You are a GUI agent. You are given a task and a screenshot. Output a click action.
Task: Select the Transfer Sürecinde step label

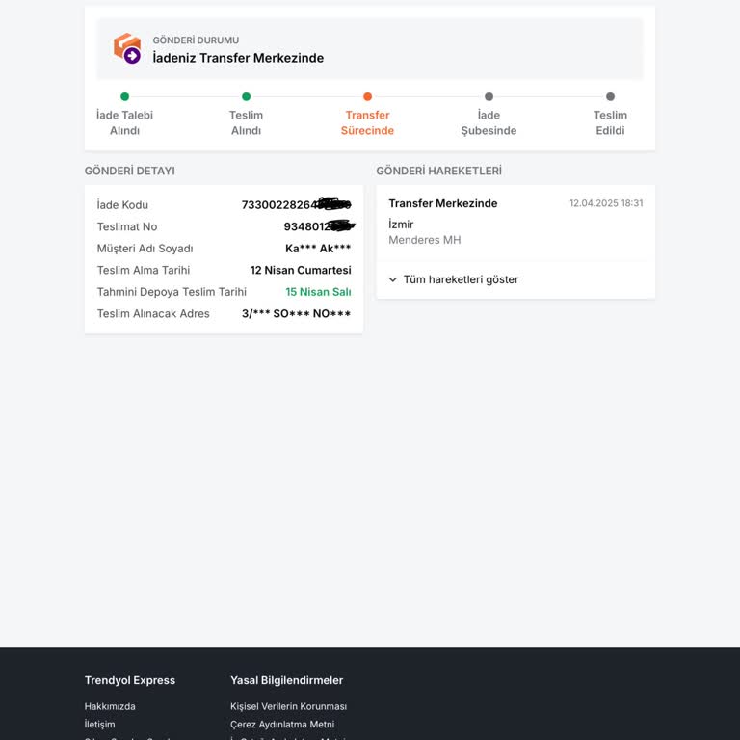click(367, 122)
